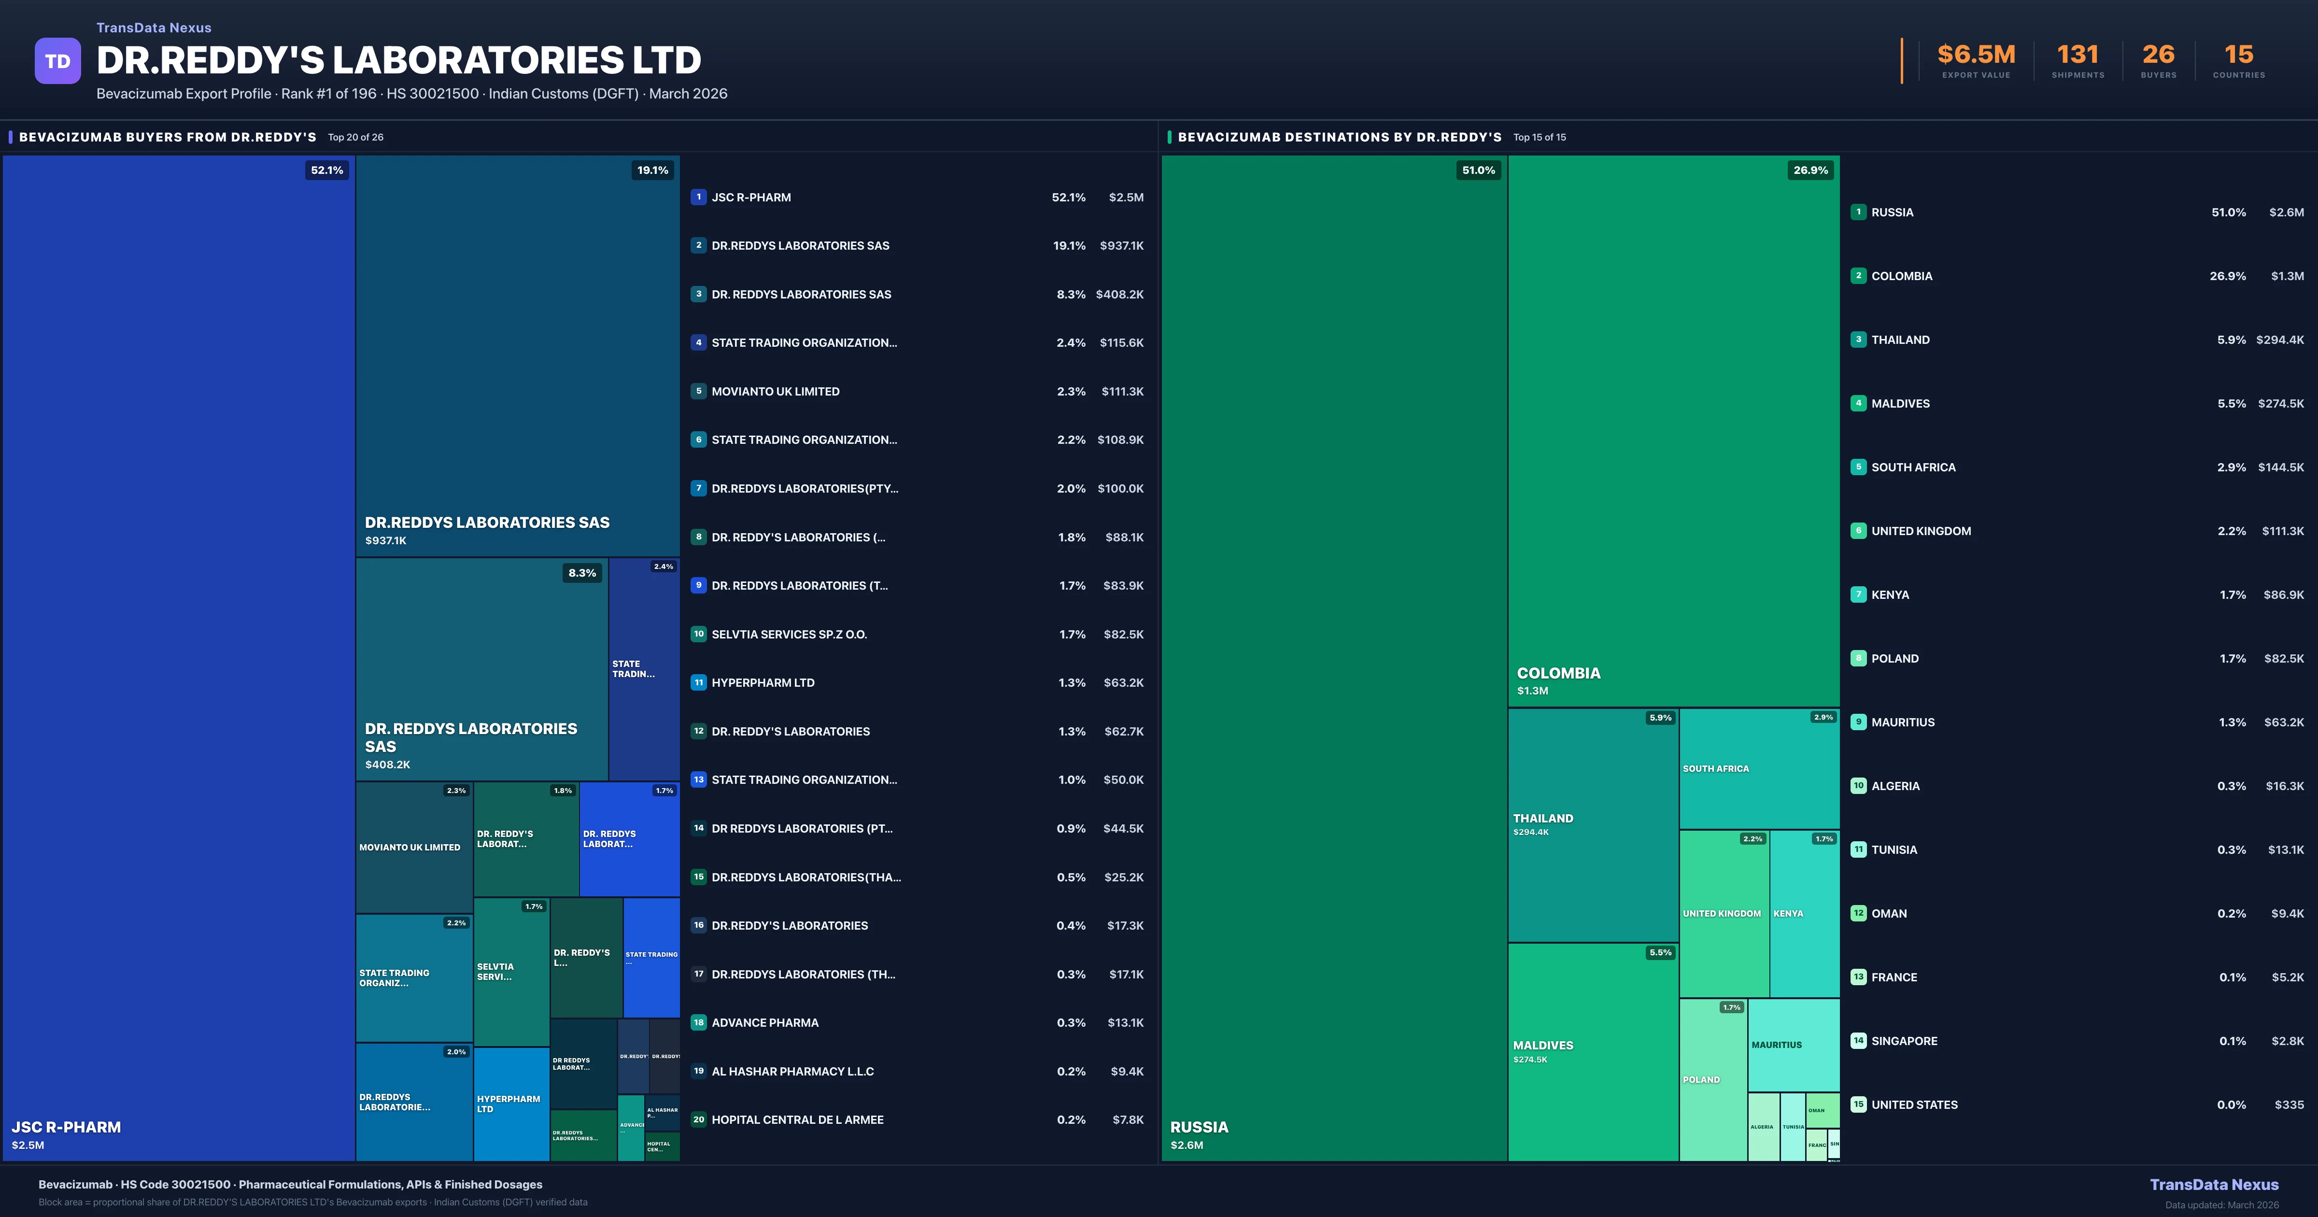Select the COLOMBIA treemap block
Viewport: 2318px width, 1217px height.
point(1673,430)
